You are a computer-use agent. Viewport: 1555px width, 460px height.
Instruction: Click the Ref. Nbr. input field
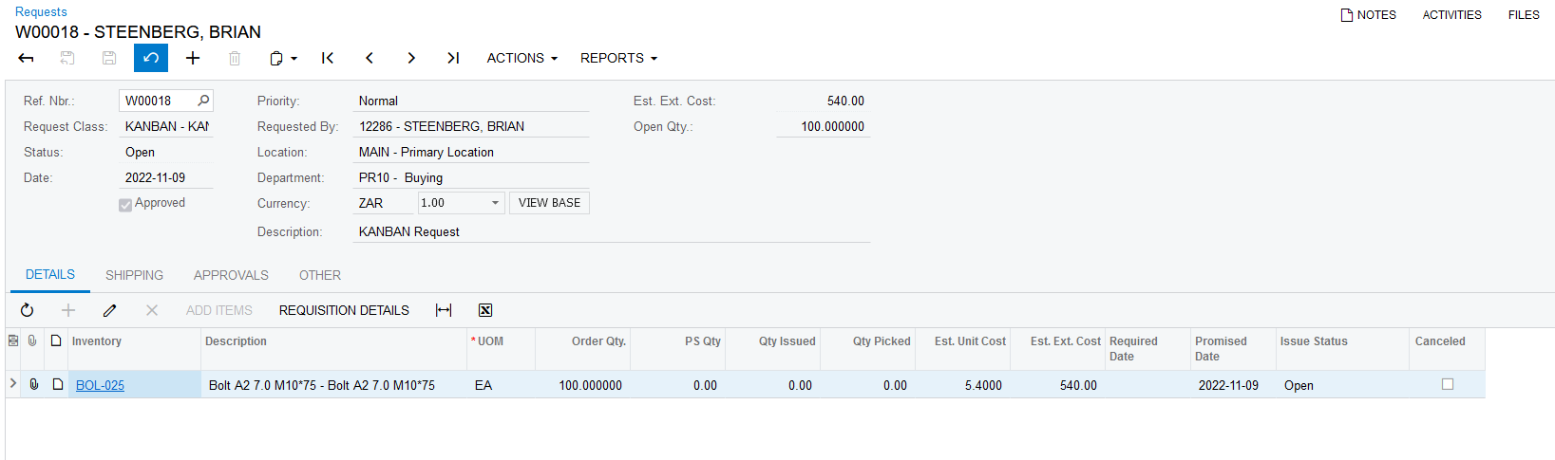point(158,101)
